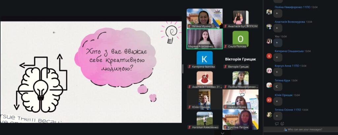Viewport: 338px width, 135px height.
Task: Select Анжела Новік's video tile
Action: coord(240,98)
